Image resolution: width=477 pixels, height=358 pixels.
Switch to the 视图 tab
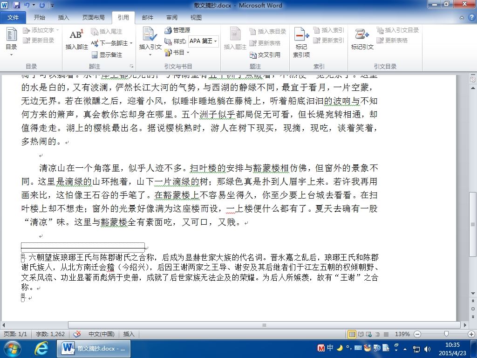(x=196, y=17)
